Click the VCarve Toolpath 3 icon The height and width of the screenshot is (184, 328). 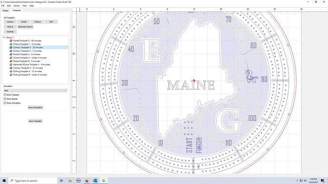tap(11, 58)
